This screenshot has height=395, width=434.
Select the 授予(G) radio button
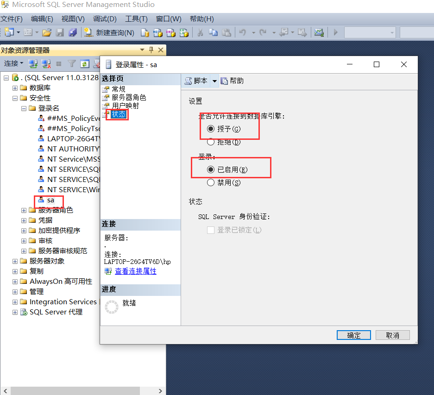click(x=211, y=129)
